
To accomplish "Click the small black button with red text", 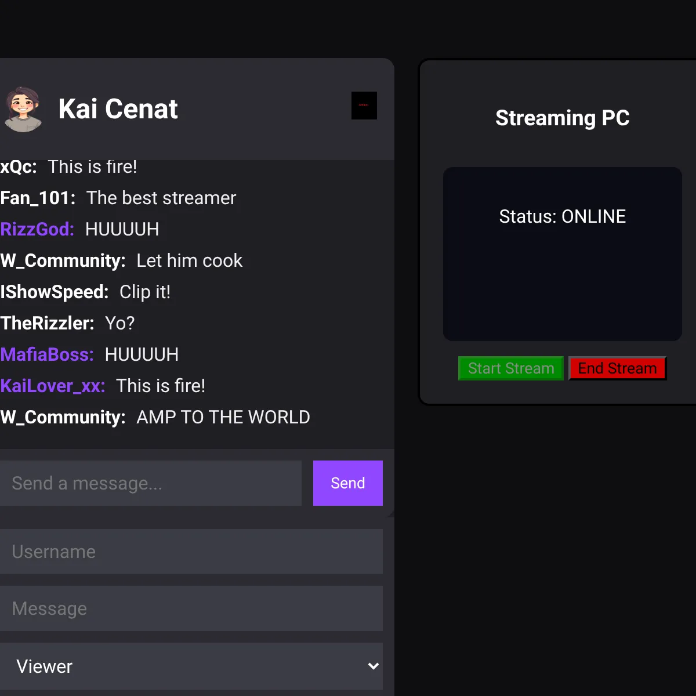I will (x=364, y=106).
